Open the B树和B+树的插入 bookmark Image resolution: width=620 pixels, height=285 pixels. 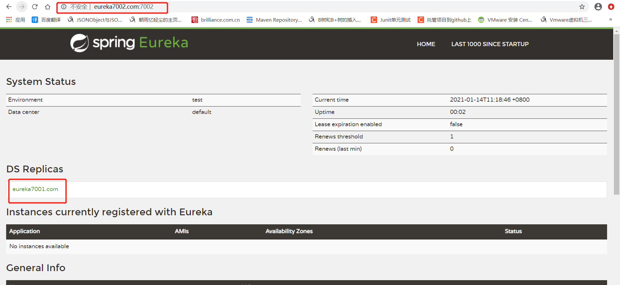click(x=335, y=20)
